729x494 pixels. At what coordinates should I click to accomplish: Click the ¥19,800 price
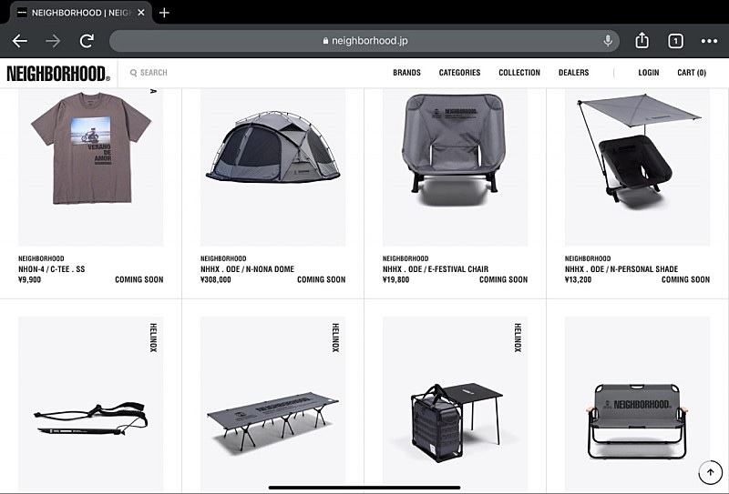pos(396,279)
